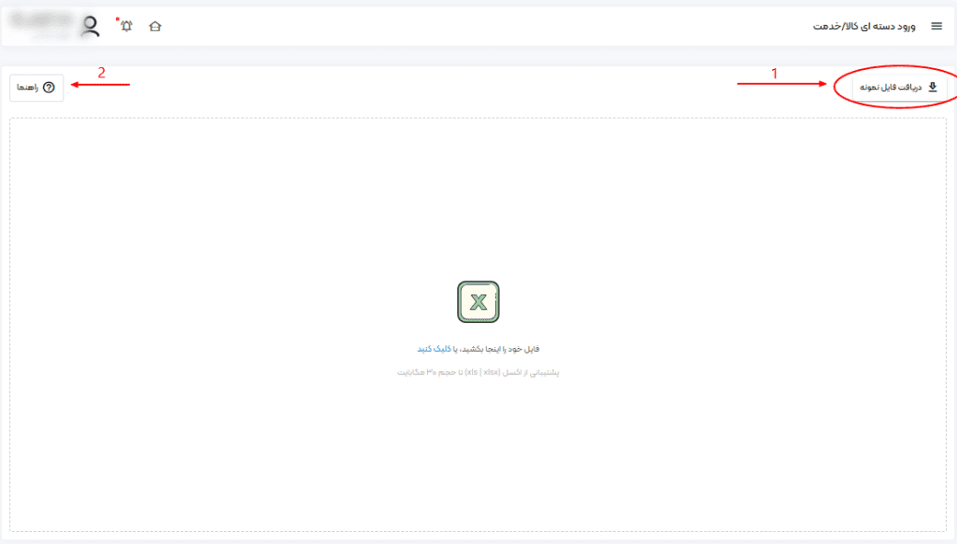The height and width of the screenshot is (544, 957).
Task: Open notifications via the bell icon
Action: (x=127, y=26)
